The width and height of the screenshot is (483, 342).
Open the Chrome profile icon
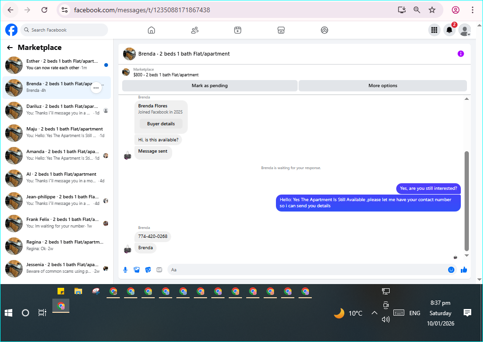[456, 10]
